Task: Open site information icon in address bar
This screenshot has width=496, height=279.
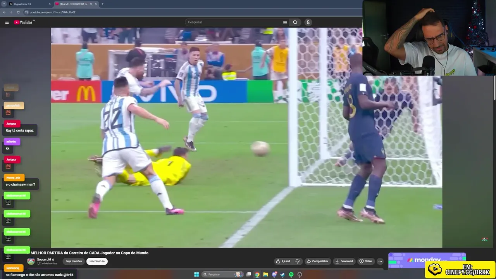Action: pos(26,12)
